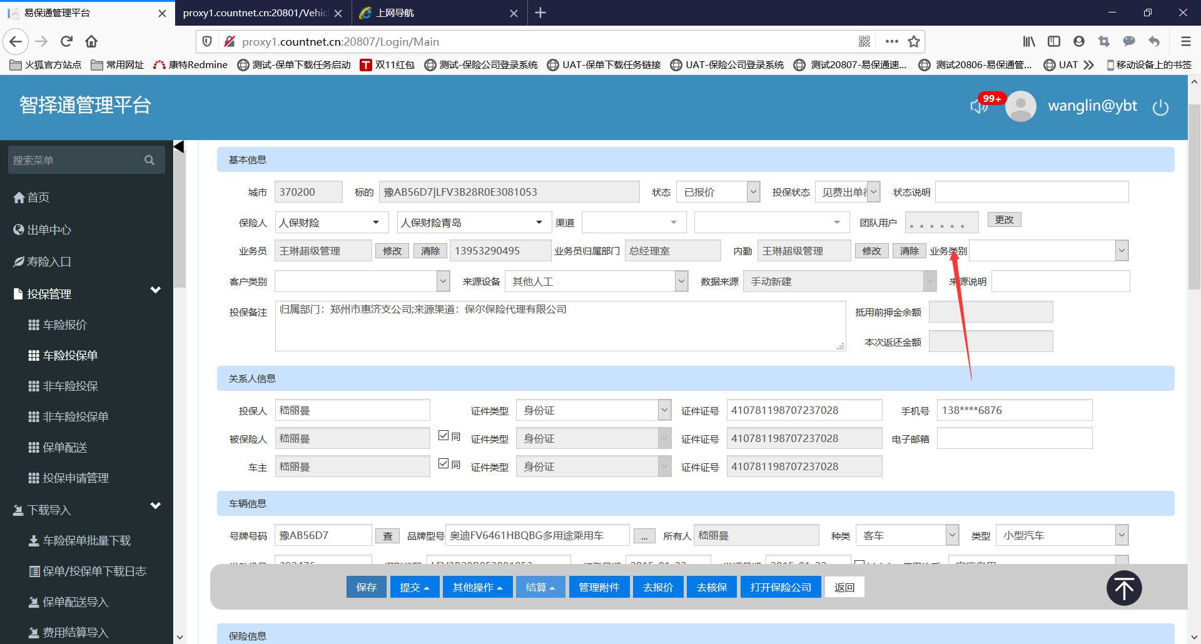Uncheck the 同 checkbox beside 被保险人
Viewport: 1201px width, 644px height.
[443, 436]
